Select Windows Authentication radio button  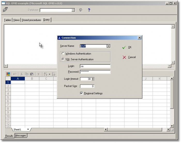click(x=63, y=54)
